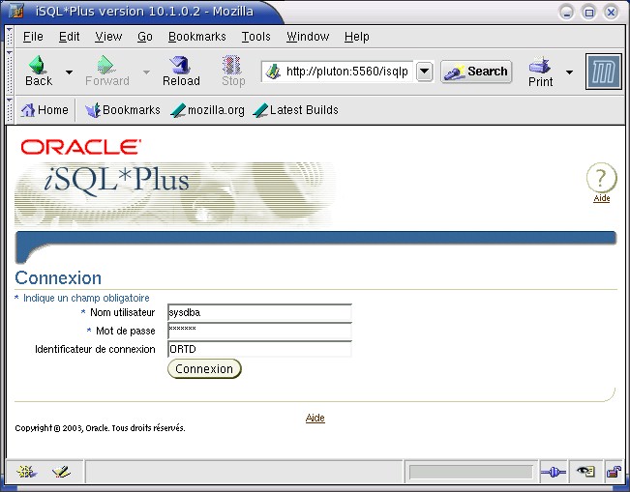Open the Print options dropdown arrow

pos(569,72)
